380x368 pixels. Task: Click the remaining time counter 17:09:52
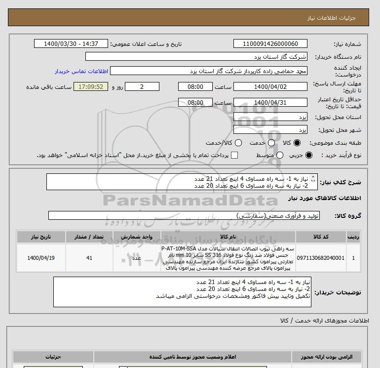91,86
